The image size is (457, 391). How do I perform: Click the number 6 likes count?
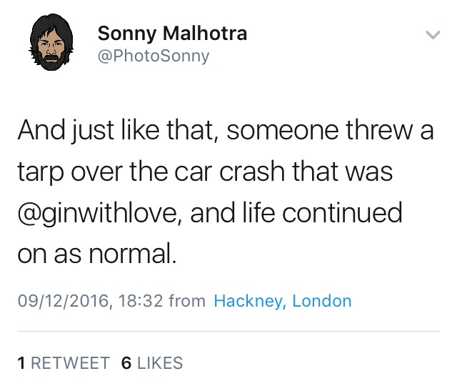(126, 363)
